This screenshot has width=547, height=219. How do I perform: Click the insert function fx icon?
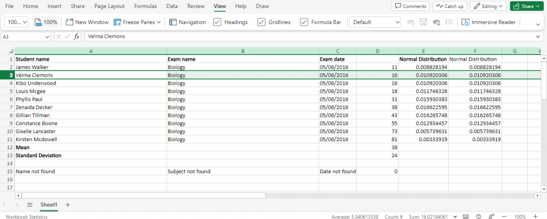tap(76, 36)
